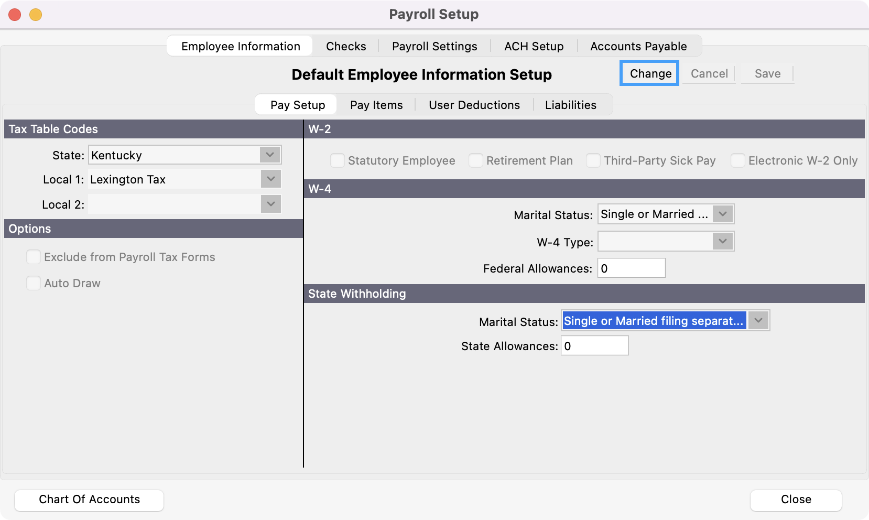The height and width of the screenshot is (520, 869).
Task: Click the Change button
Action: coord(650,73)
